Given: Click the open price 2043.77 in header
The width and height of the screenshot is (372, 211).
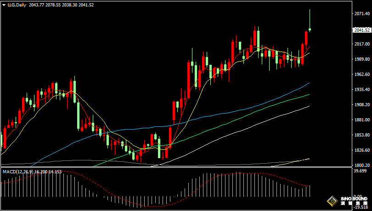Looking at the screenshot, I should point(36,5).
